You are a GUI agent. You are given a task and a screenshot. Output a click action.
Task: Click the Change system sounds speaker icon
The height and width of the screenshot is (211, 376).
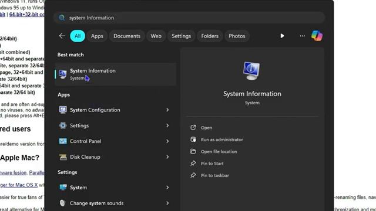click(62, 203)
